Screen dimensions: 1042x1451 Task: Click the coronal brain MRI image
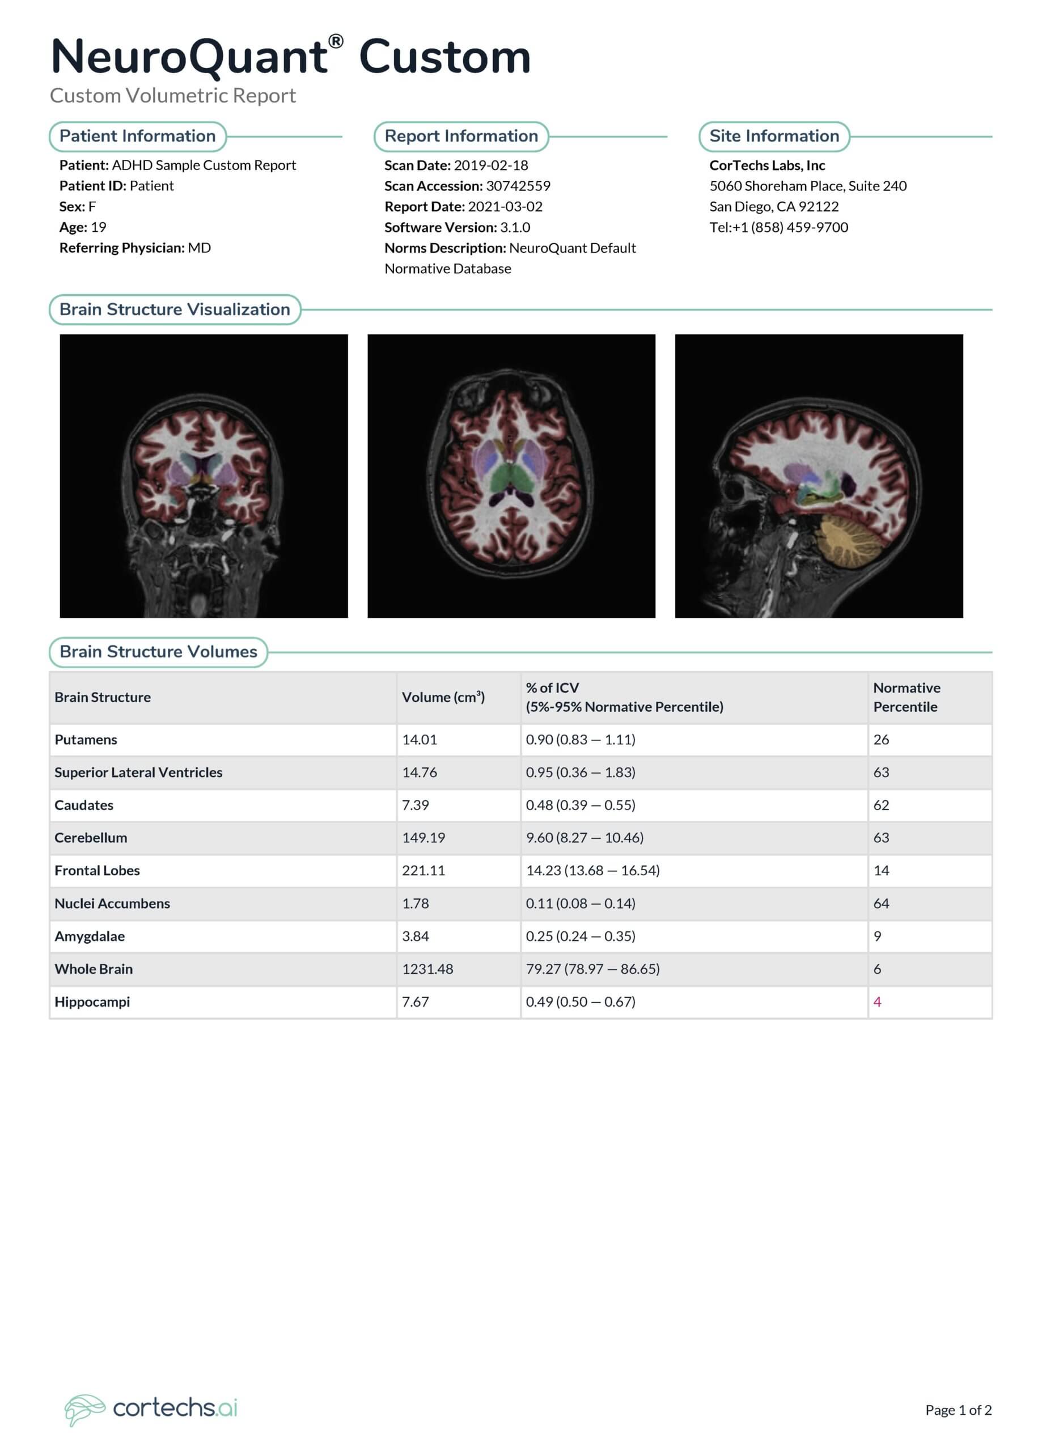click(204, 476)
